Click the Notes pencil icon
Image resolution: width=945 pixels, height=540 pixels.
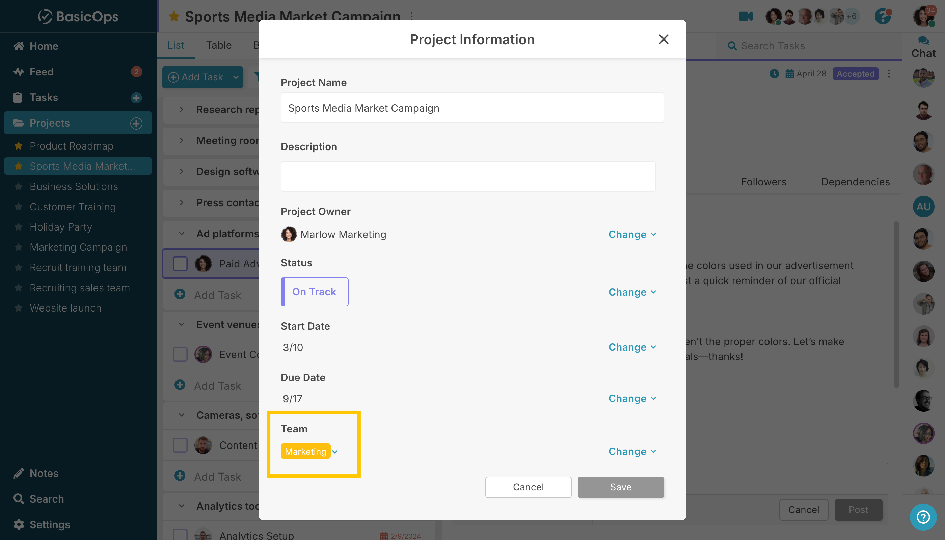(19, 473)
